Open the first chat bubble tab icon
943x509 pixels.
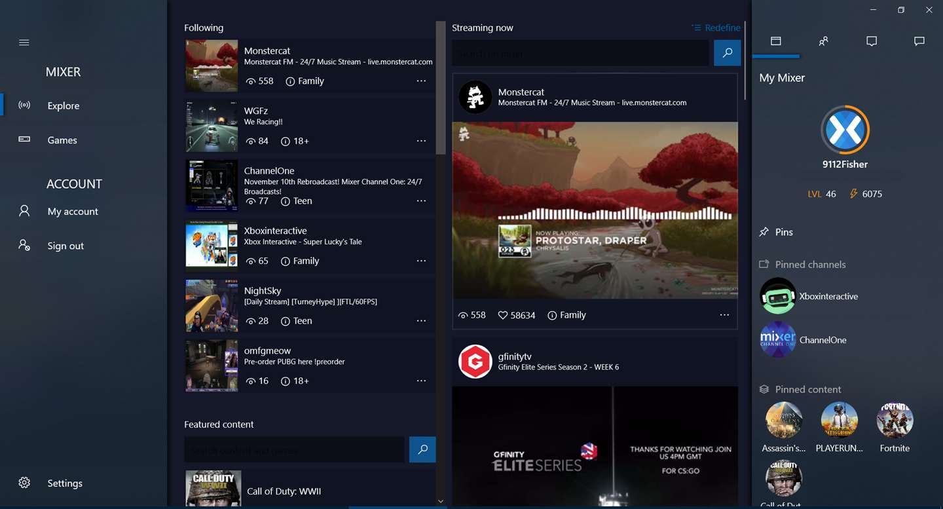[x=872, y=41]
